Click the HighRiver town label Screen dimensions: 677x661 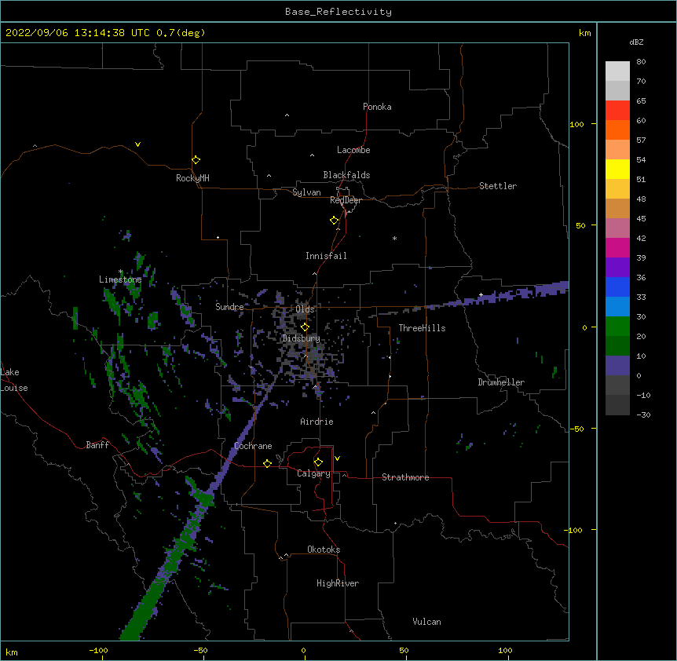(337, 583)
